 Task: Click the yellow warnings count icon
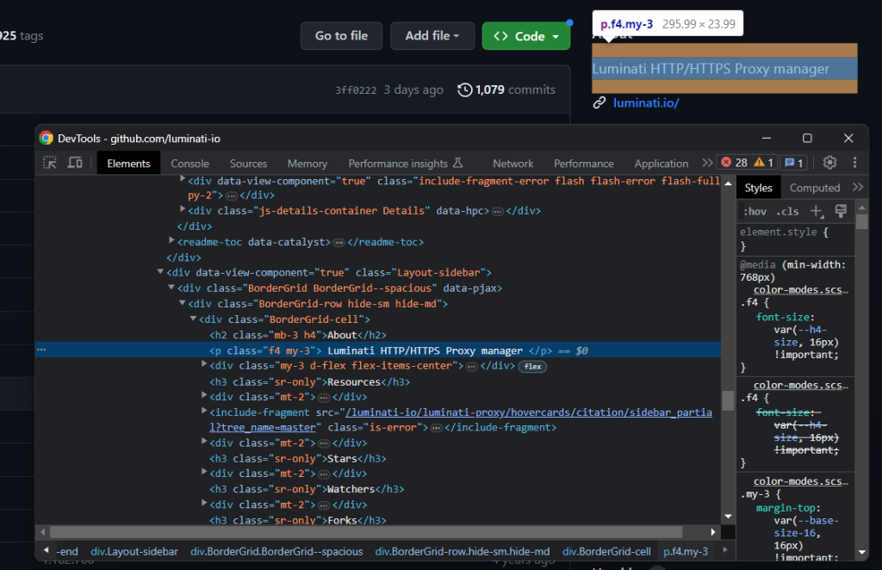[764, 163]
